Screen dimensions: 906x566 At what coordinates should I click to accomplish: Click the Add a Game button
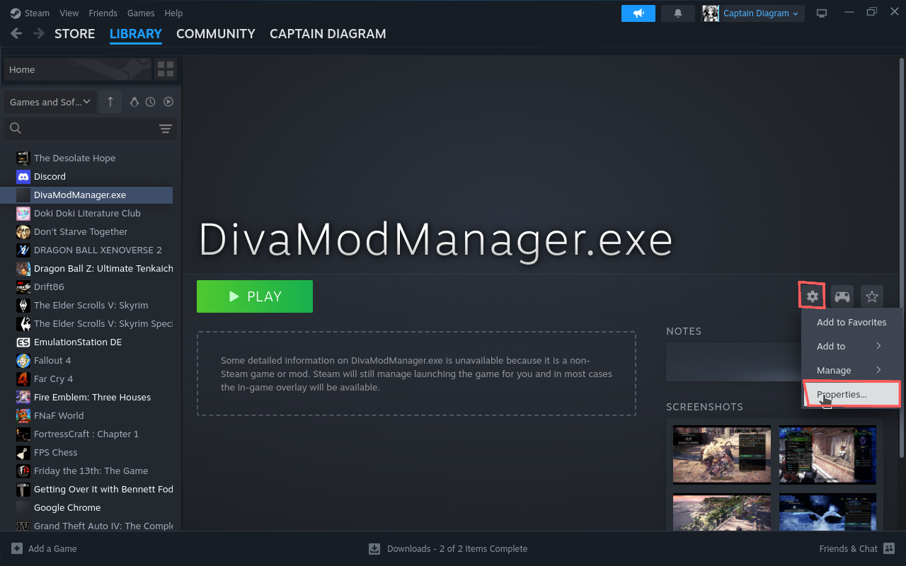pyautogui.click(x=44, y=548)
